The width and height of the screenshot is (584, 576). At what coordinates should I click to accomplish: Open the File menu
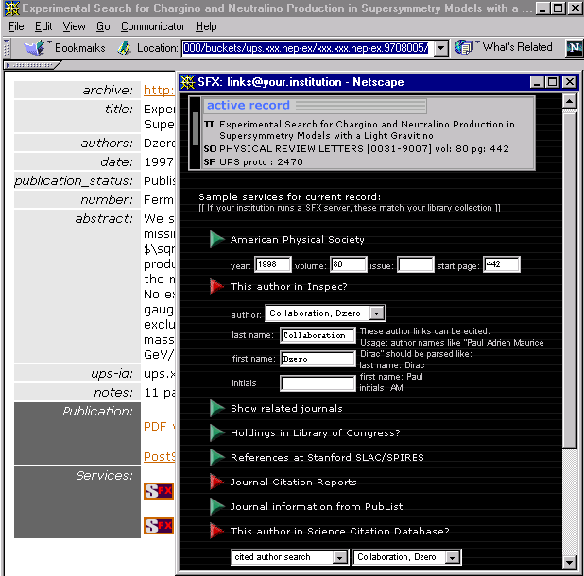[16, 26]
